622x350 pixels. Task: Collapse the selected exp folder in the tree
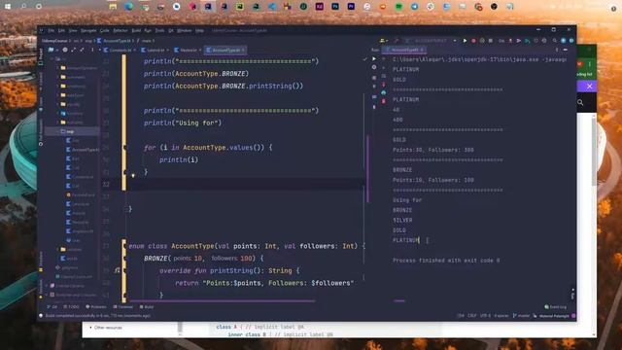pyautogui.click(x=58, y=131)
